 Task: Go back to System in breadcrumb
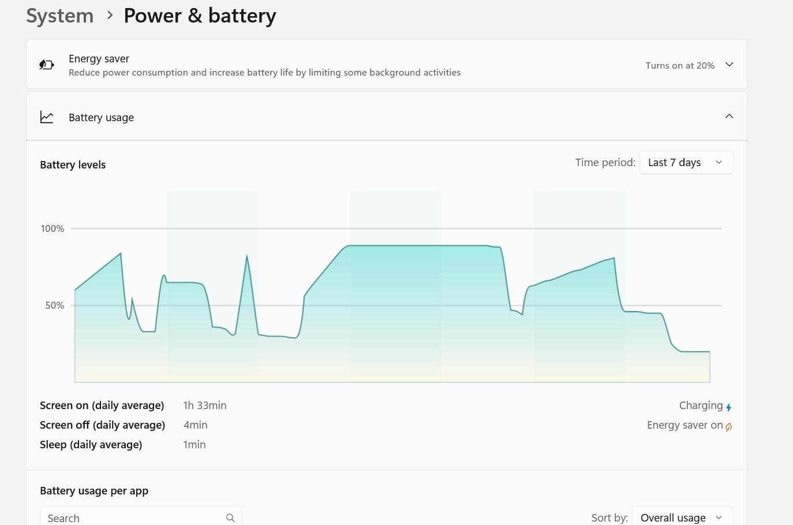[60, 16]
